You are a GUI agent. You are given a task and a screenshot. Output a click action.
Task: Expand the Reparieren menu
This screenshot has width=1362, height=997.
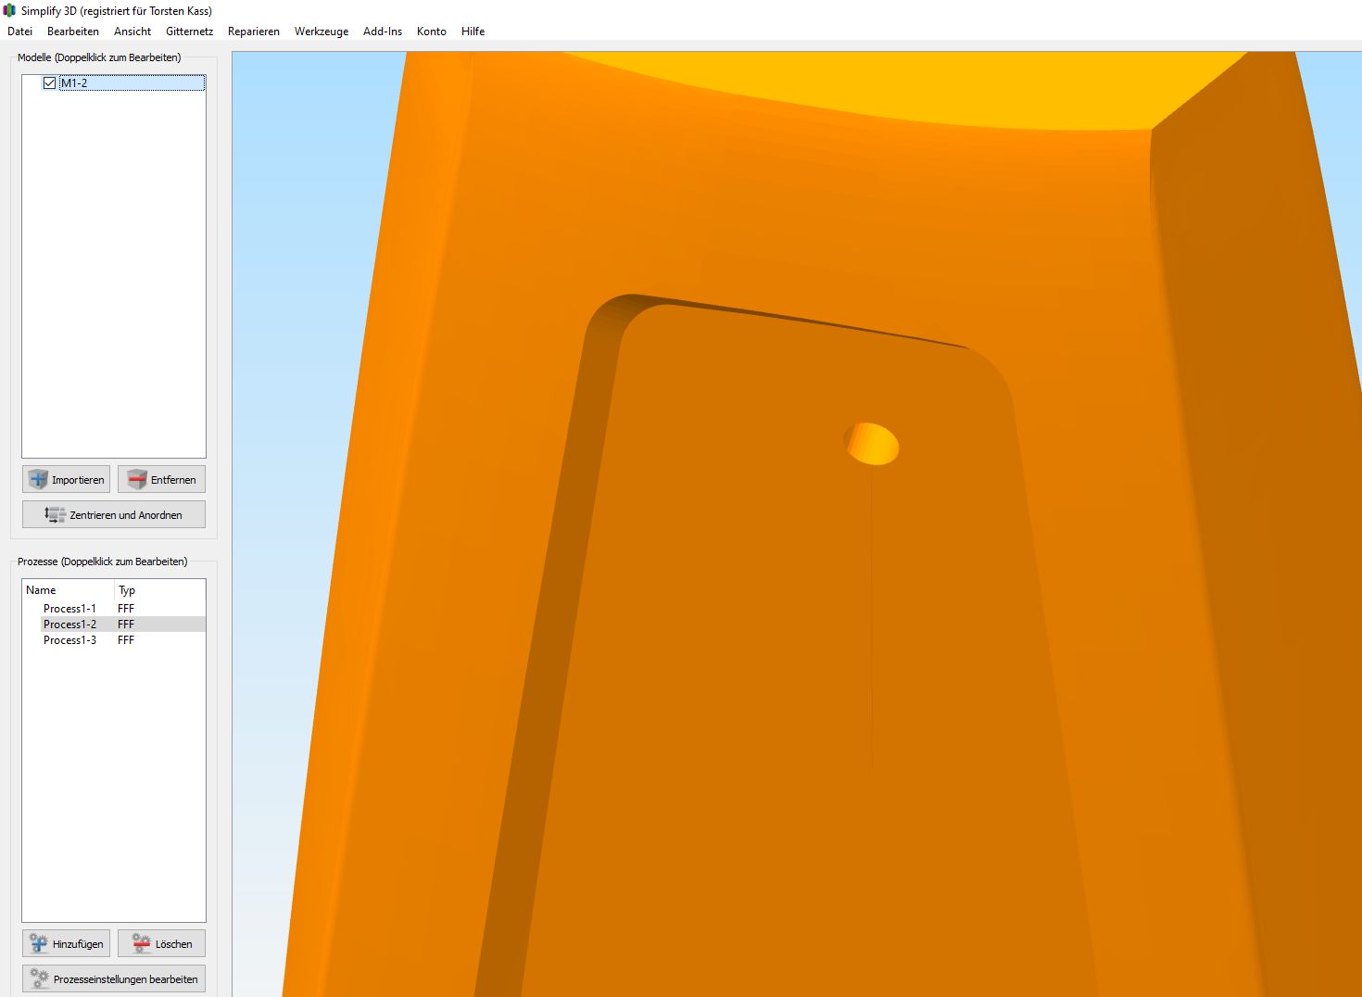click(254, 32)
